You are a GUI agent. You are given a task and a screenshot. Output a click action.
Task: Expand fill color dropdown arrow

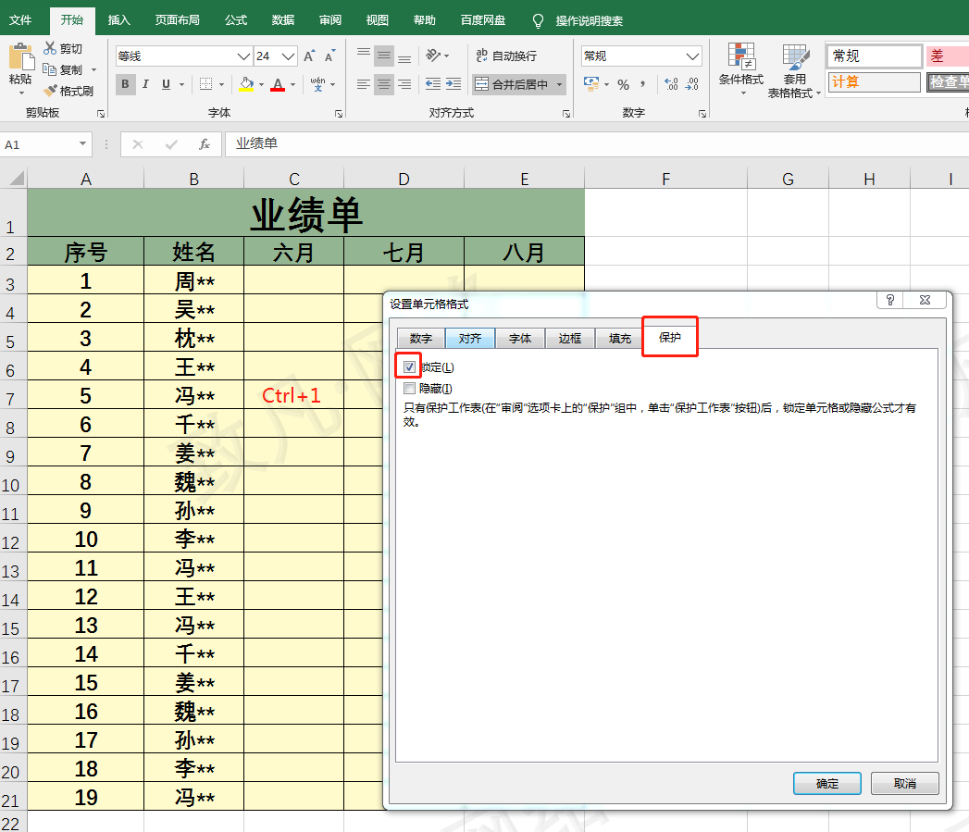click(261, 84)
